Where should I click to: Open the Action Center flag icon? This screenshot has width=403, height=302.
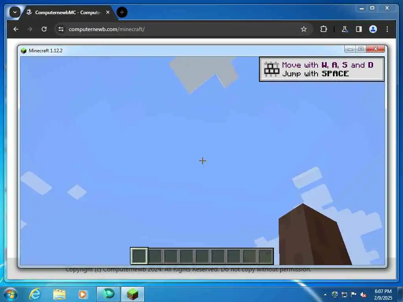354,295
